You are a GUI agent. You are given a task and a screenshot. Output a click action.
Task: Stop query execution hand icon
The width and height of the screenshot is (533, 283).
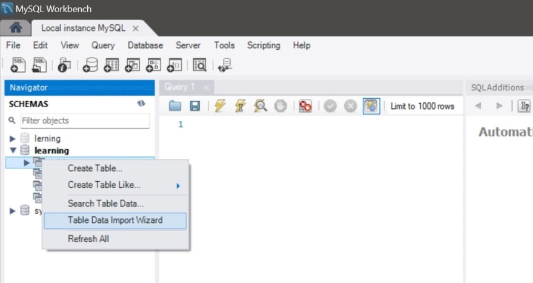[280, 106]
